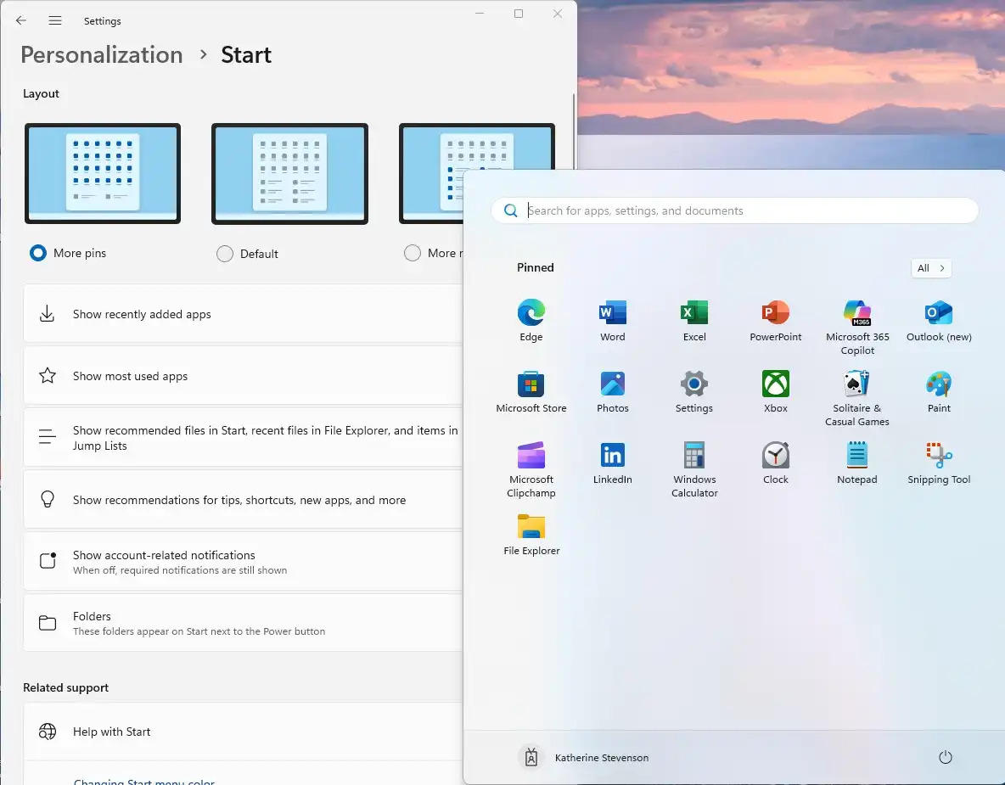Click the Start menu search field

click(x=734, y=210)
